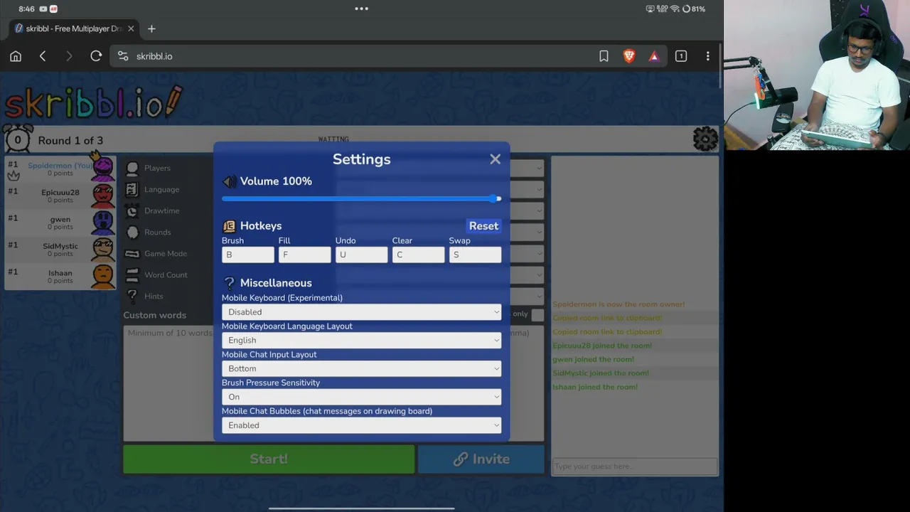
Task: Tap the Wi-Fi icon in status bar
Action: (675, 9)
